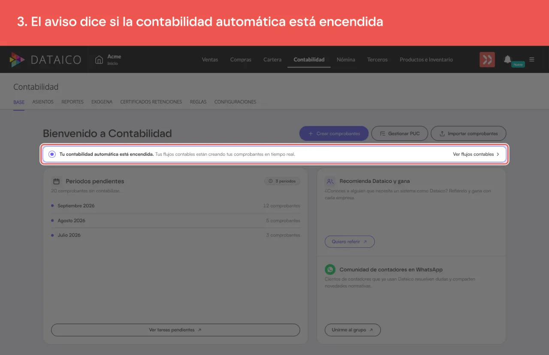
Task: Switch to the REPORTES tab
Action: [72, 102]
